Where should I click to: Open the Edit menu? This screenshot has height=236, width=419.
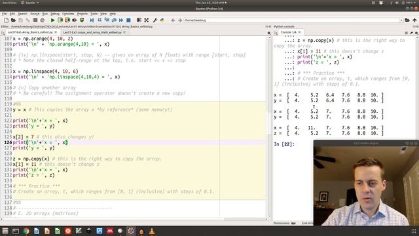12,14
